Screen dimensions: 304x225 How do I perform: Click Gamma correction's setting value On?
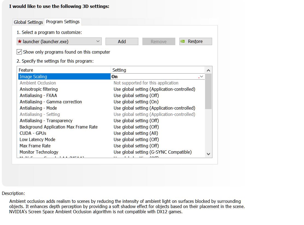coord(136,102)
